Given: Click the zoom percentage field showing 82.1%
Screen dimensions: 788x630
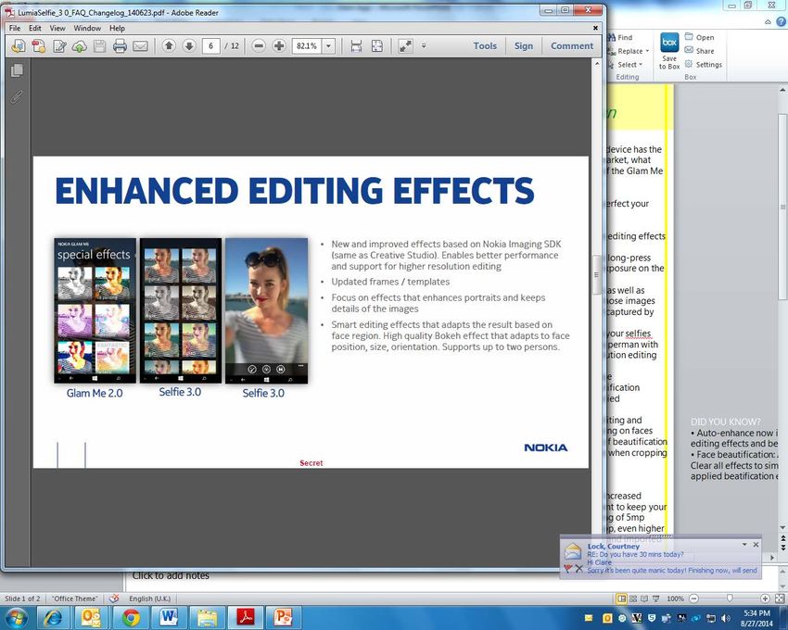Looking at the screenshot, I should (x=307, y=46).
